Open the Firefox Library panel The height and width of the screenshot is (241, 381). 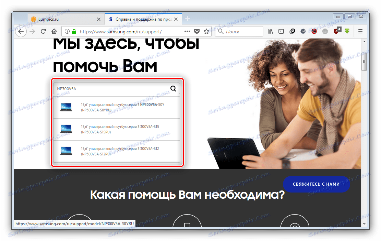click(x=271, y=31)
